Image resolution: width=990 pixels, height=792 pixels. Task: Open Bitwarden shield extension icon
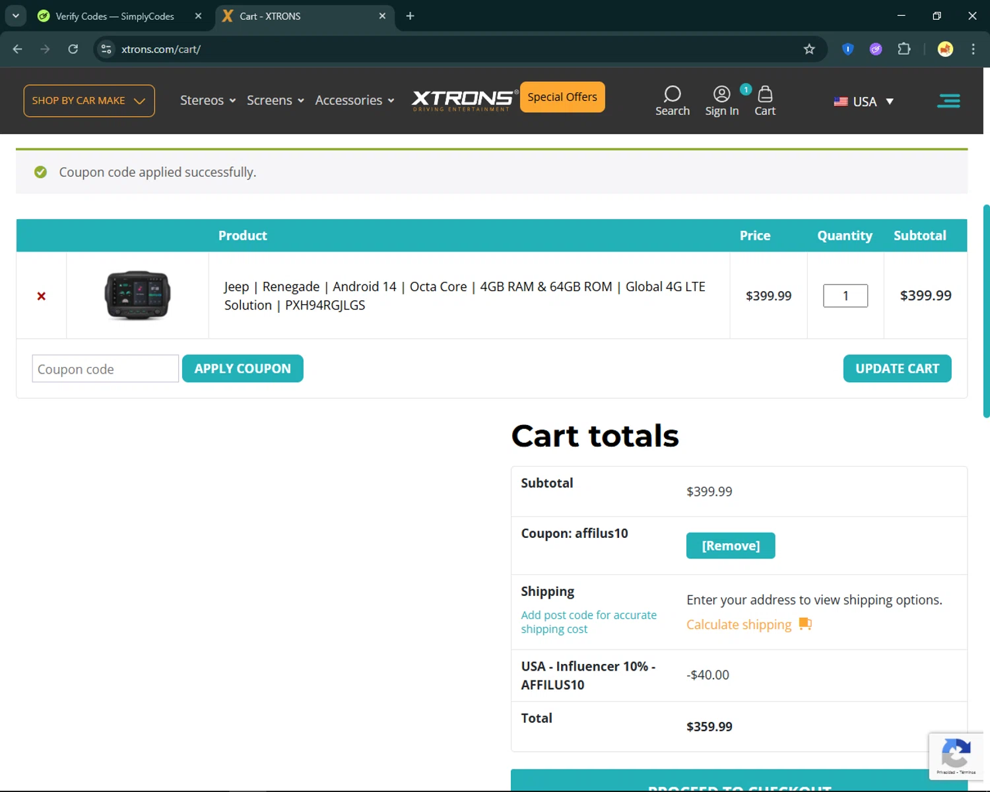[847, 49]
